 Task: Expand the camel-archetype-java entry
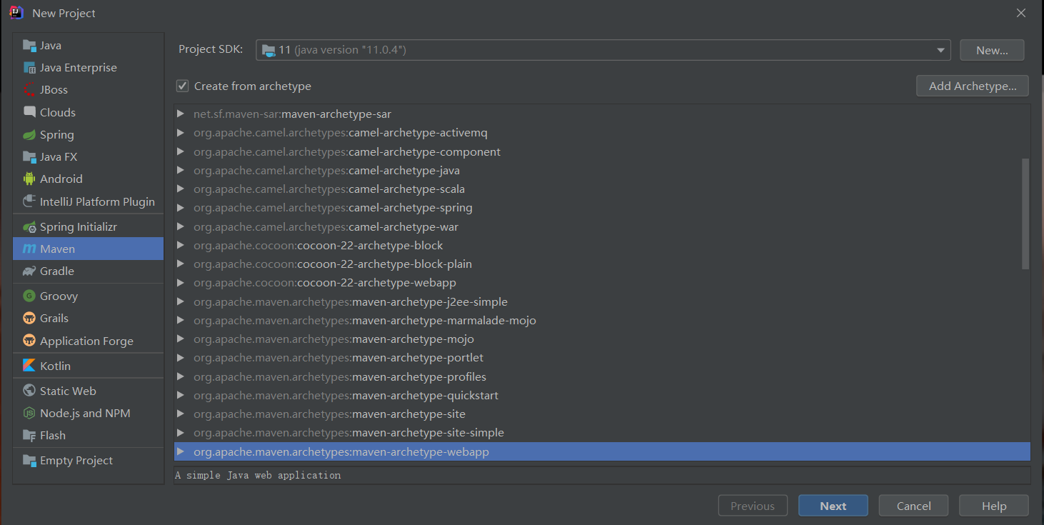pyautogui.click(x=181, y=171)
